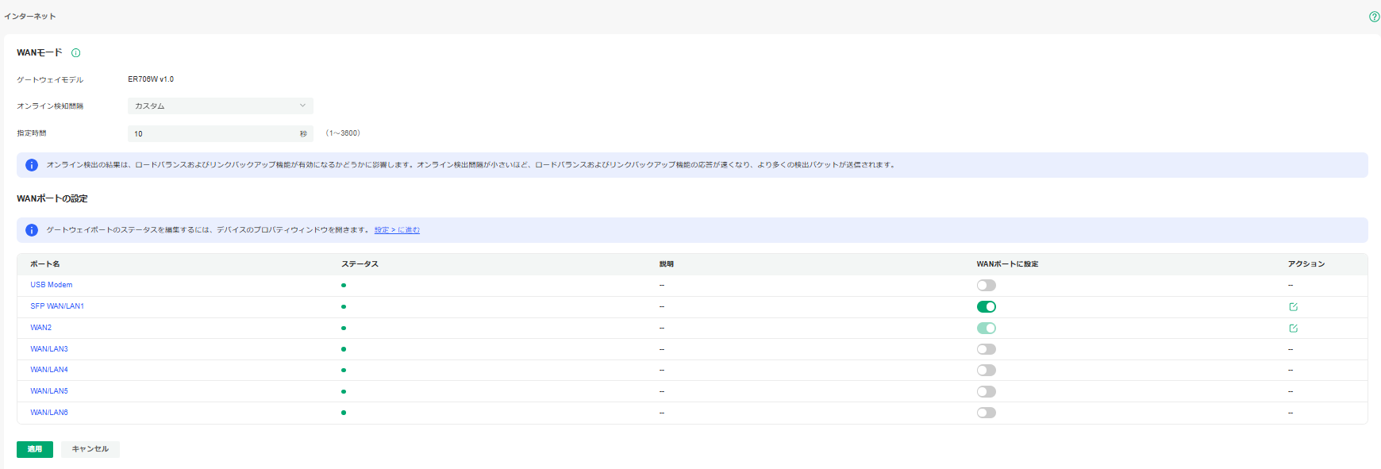Open the WAN/LAN3 port link
Image resolution: width=1381 pixels, height=469 pixels.
[x=49, y=349]
